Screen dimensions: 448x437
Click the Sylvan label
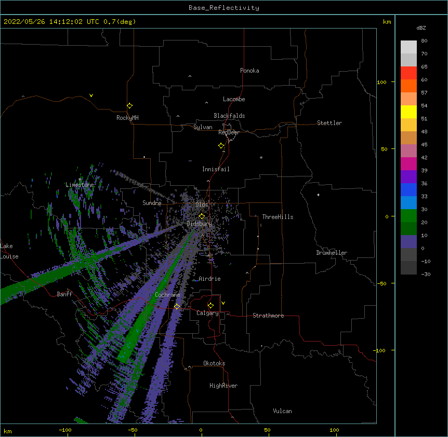[x=203, y=127]
